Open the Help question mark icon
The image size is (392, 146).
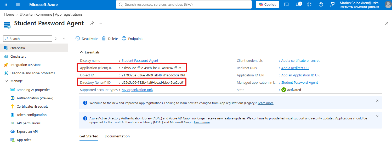pyautogui.click(x=321, y=4)
